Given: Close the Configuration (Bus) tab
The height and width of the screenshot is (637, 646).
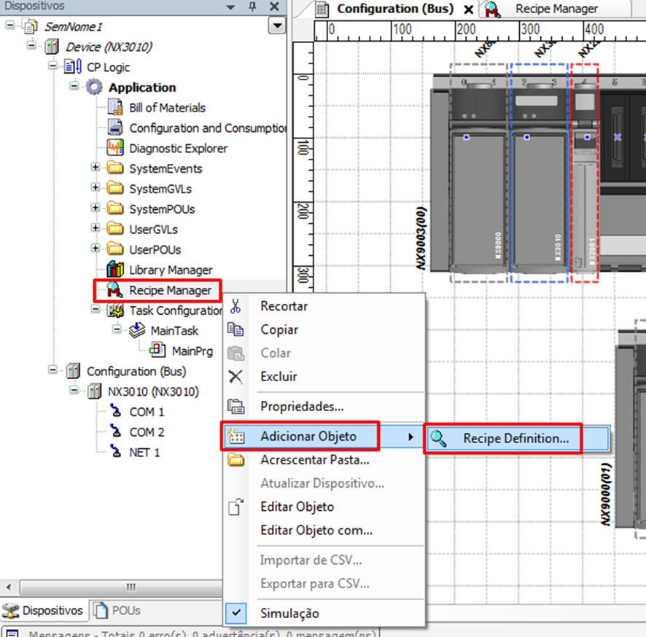Looking at the screenshot, I should point(468,9).
